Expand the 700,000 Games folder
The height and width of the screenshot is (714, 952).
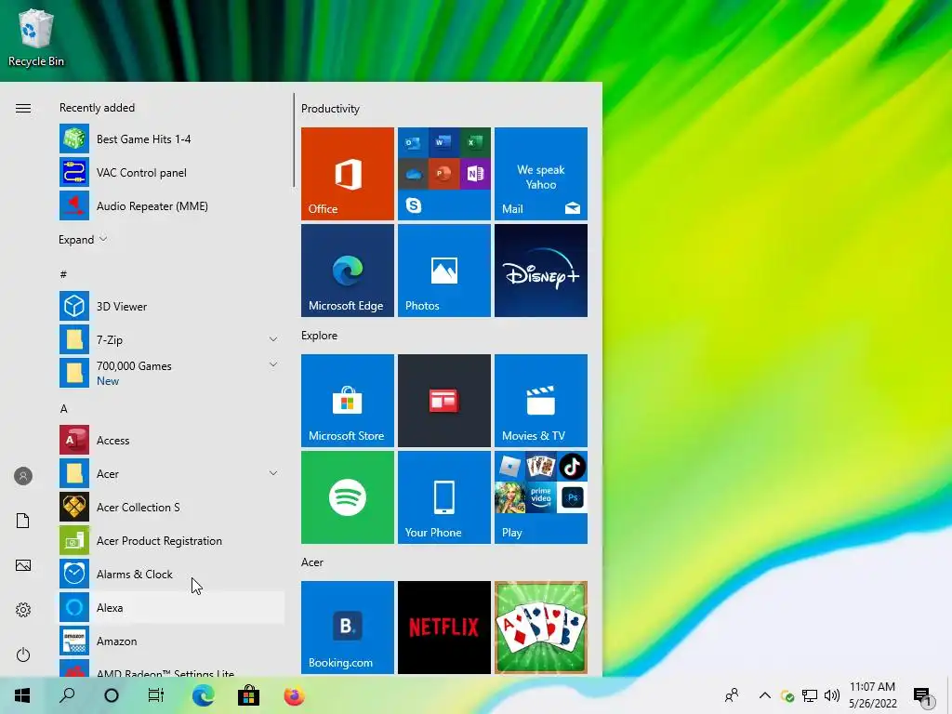(x=273, y=364)
